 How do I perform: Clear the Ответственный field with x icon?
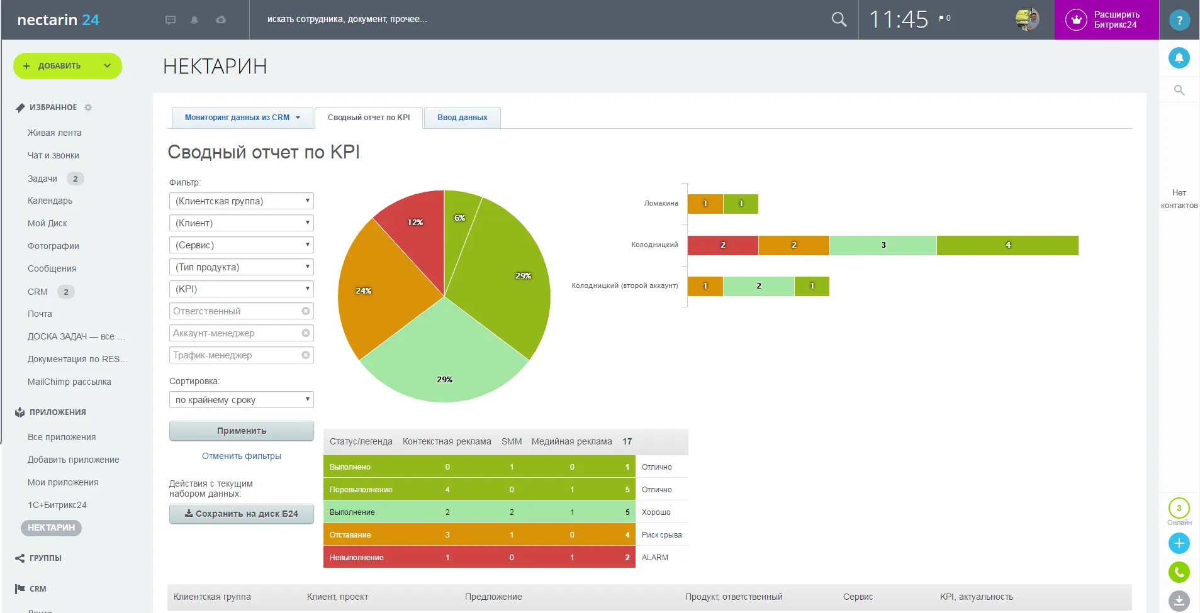(306, 311)
